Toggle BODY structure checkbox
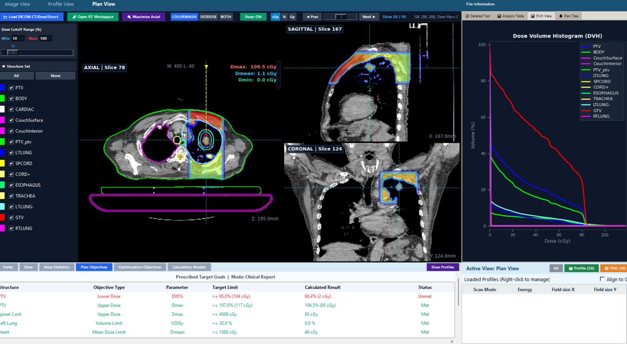The width and height of the screenshot is (627, 344). coord(11,98)
